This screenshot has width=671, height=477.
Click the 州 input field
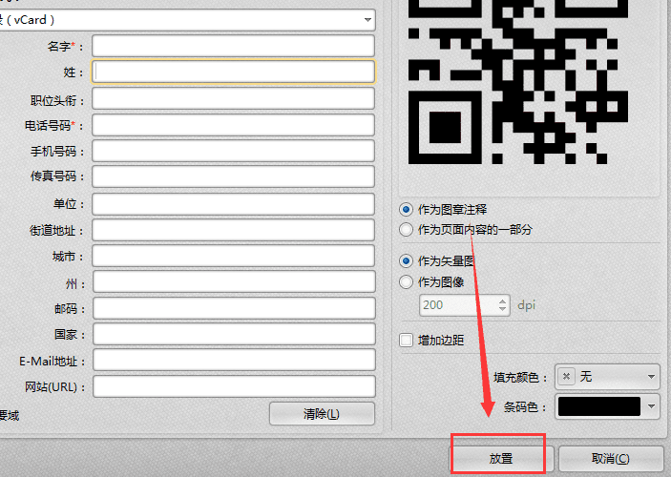coord(234,281)
